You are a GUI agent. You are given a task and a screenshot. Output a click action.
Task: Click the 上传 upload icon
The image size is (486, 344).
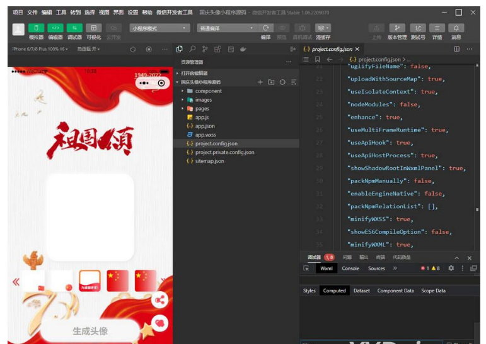point(376,28)
